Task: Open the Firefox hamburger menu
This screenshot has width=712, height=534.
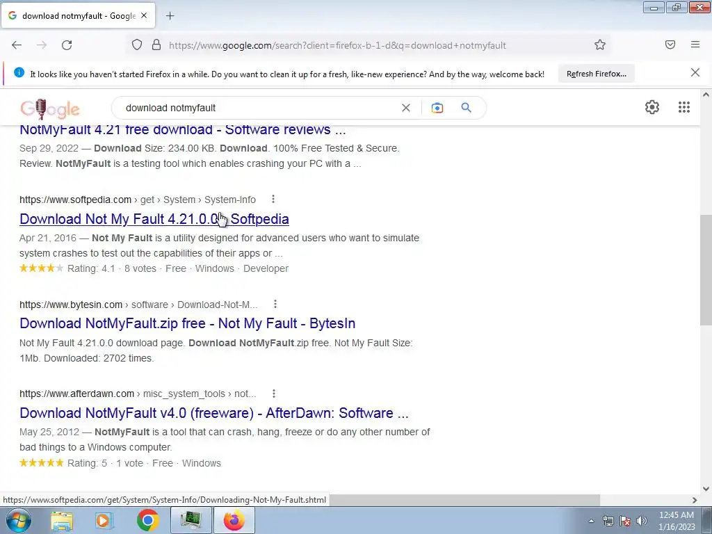Action: point(695,44)
